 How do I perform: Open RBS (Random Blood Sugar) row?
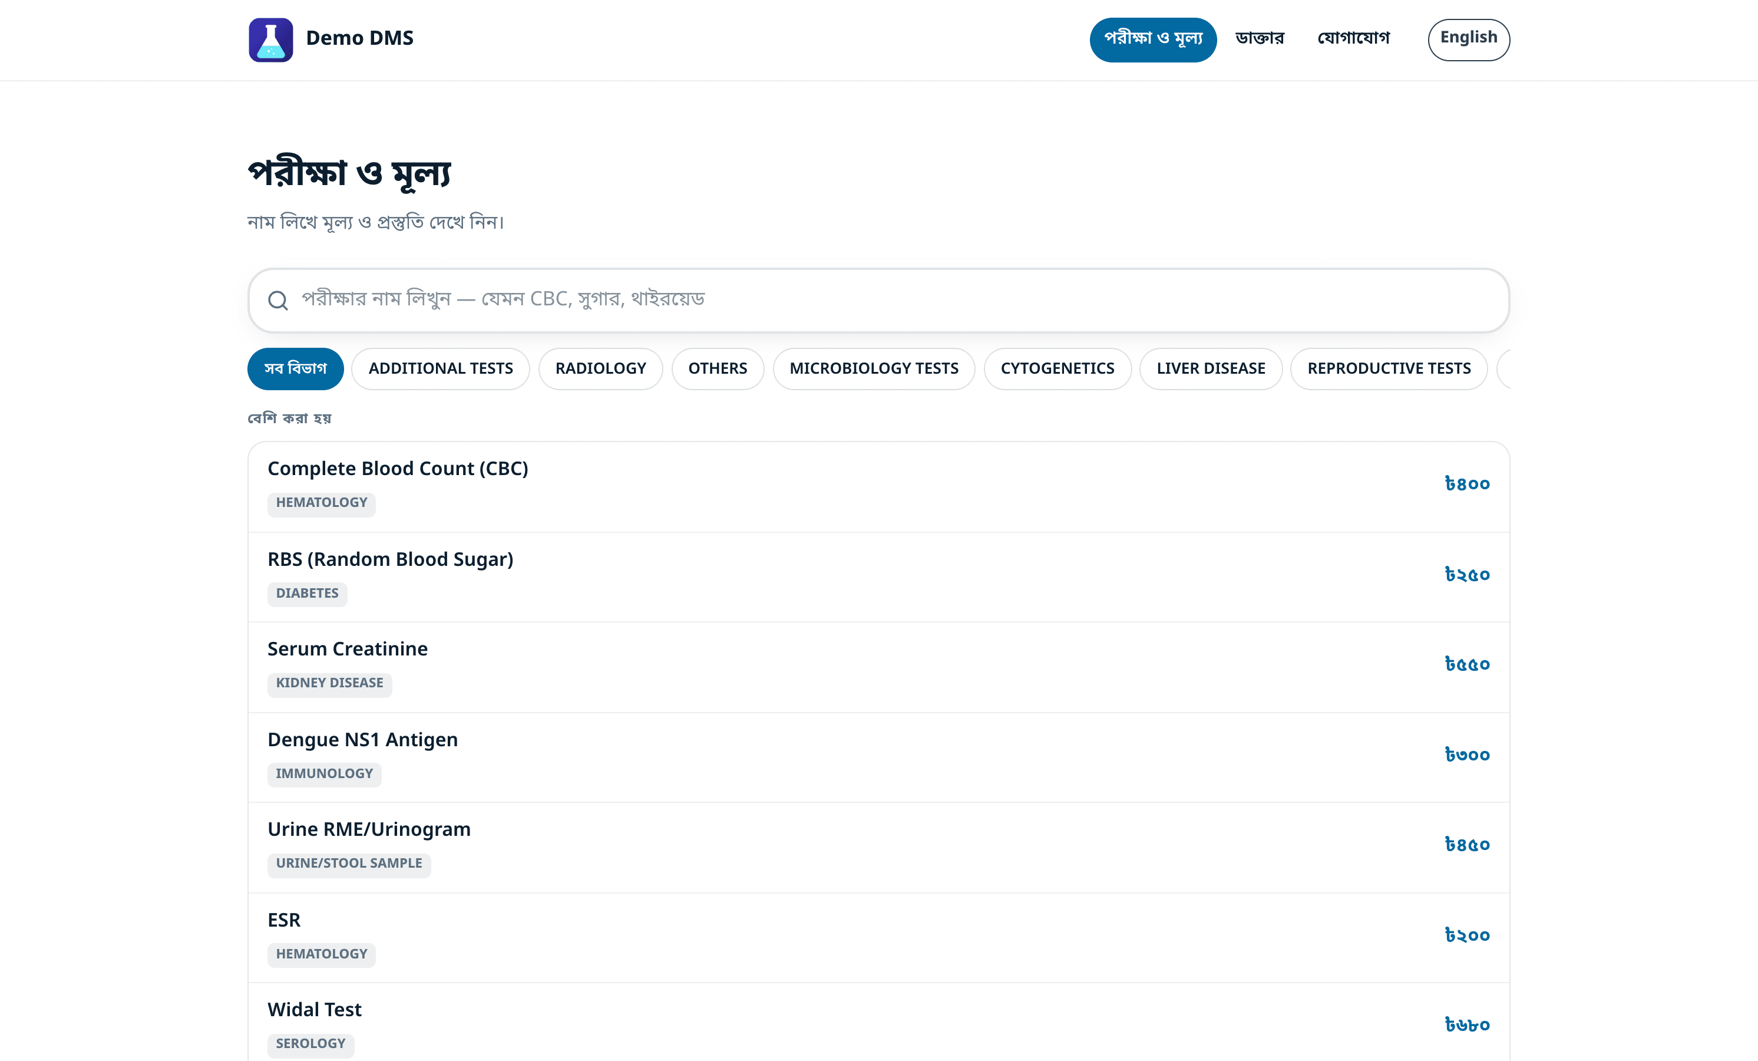click(878, 577)
